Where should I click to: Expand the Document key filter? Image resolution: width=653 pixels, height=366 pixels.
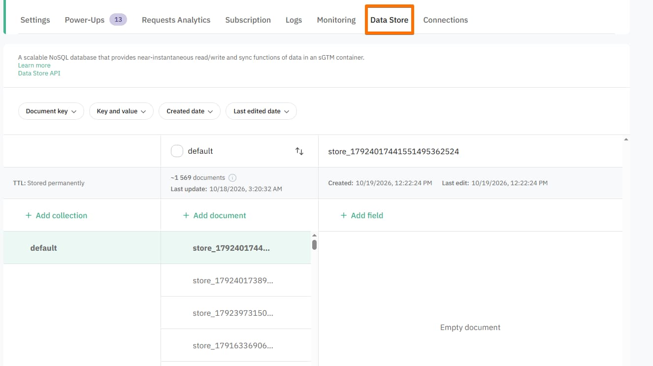[51, 111]
